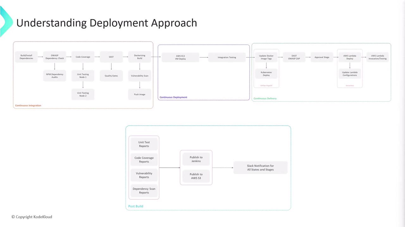The image size is (405, 227).
Task: Click the KodeKloud logo in top corner
Action: click(x=6, y=21)
